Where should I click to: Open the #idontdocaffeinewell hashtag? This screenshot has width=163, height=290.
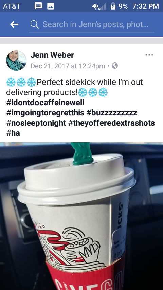click(45, 103)
